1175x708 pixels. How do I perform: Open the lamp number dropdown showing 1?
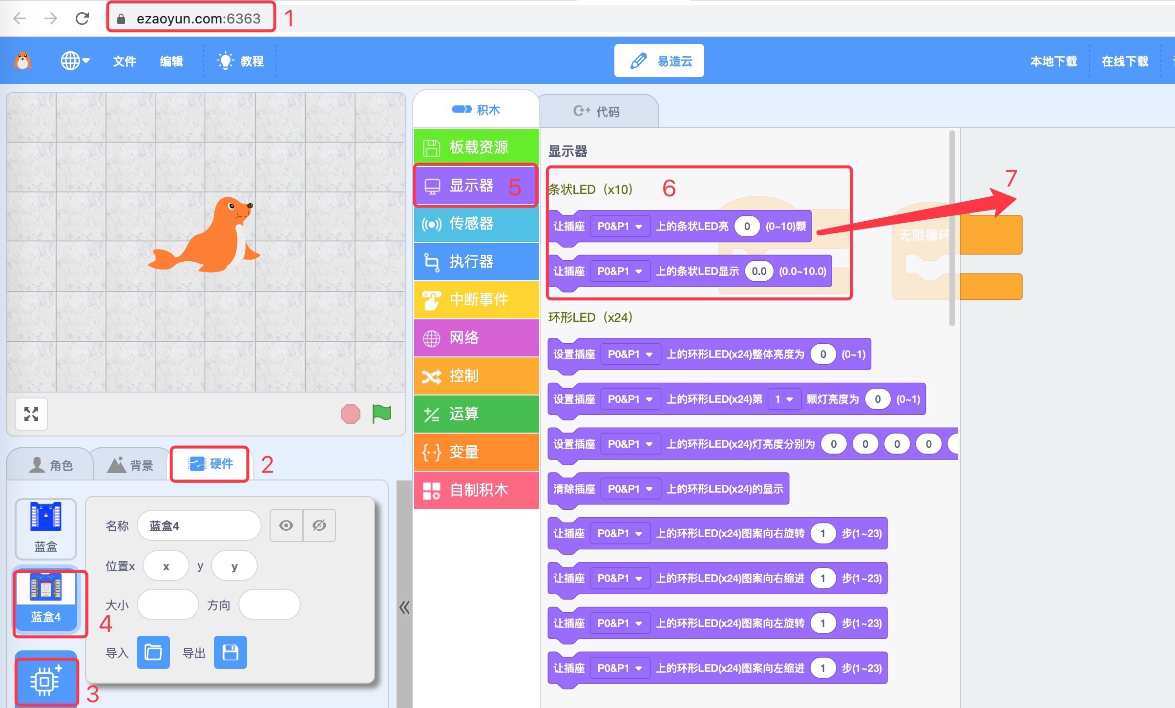coord(784,399)
